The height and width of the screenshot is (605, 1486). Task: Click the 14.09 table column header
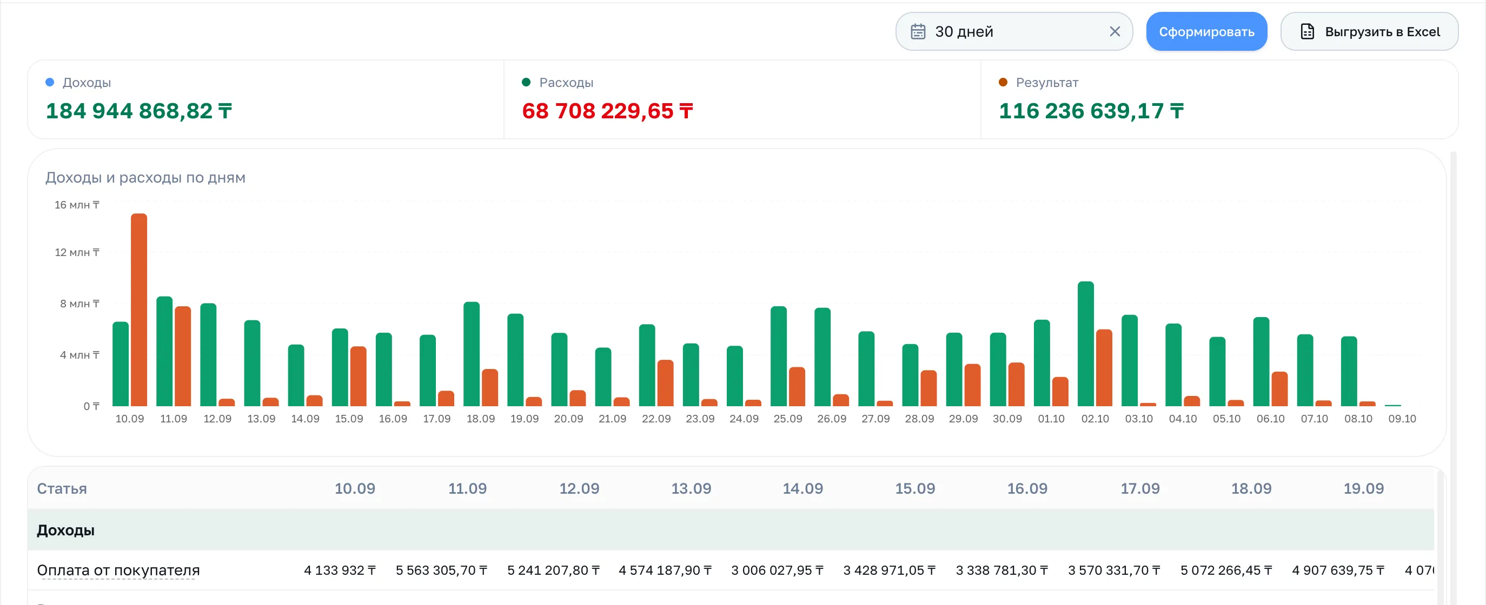point(802,489)
